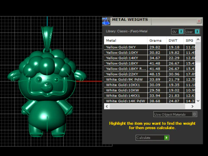Click the 19.18 DWT value
208x156 pixels.
[174, 47]
